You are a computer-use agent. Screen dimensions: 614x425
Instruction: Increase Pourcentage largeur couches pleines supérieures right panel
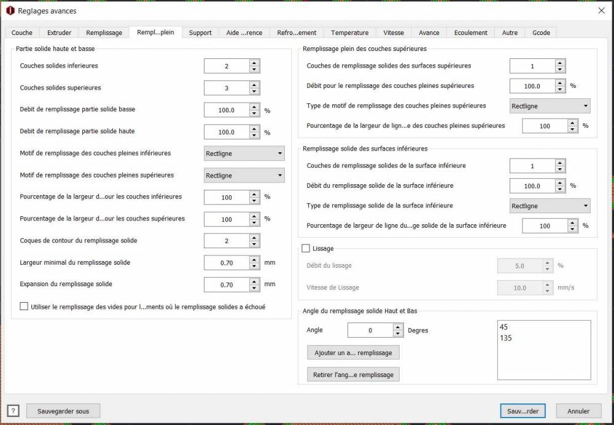coord(572,123)
